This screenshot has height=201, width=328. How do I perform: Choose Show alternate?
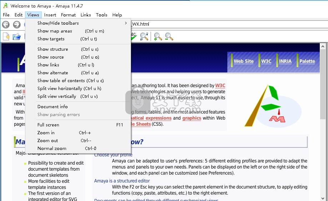click(x=78, y=73)
